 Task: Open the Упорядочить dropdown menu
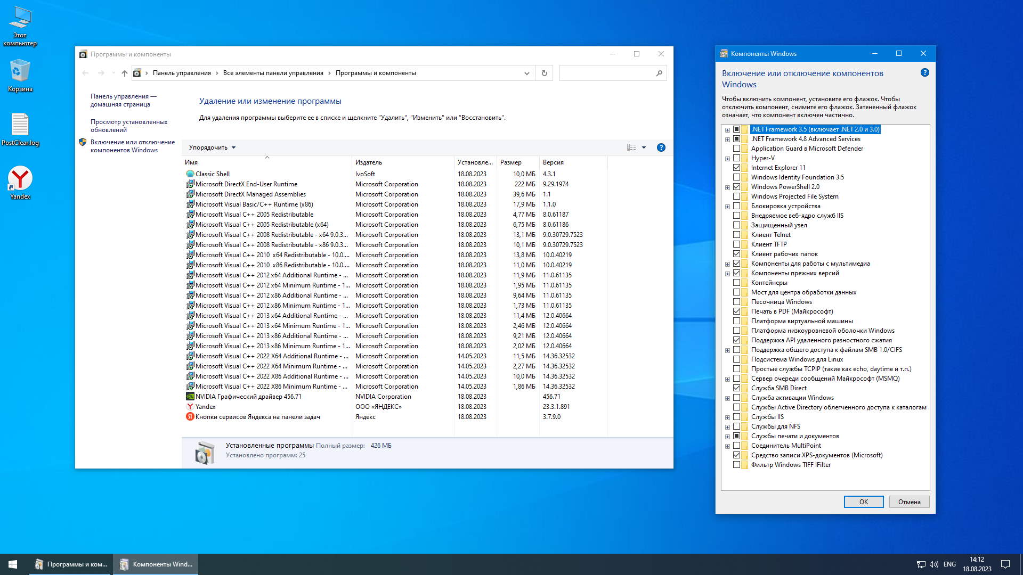tap(212, 147)
